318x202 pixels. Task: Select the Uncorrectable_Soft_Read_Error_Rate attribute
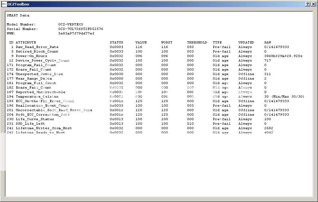coord(54,110)
